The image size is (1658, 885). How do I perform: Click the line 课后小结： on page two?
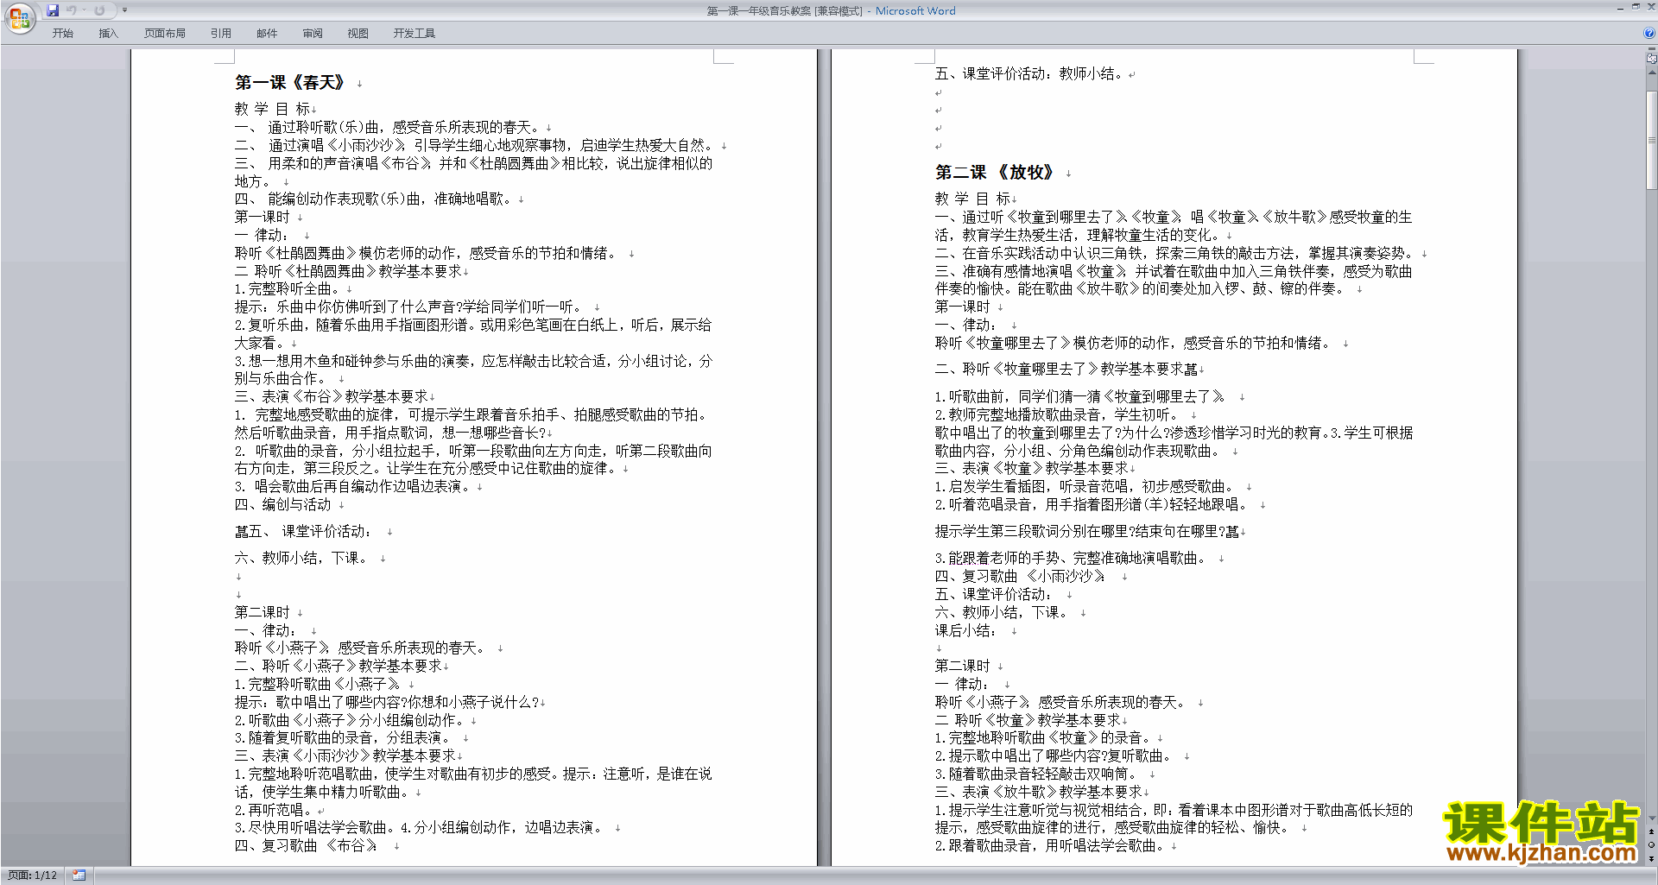point(966,630)
